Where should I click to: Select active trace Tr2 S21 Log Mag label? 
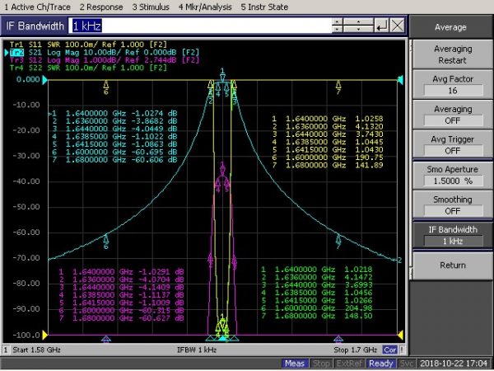tap(104, 53)
